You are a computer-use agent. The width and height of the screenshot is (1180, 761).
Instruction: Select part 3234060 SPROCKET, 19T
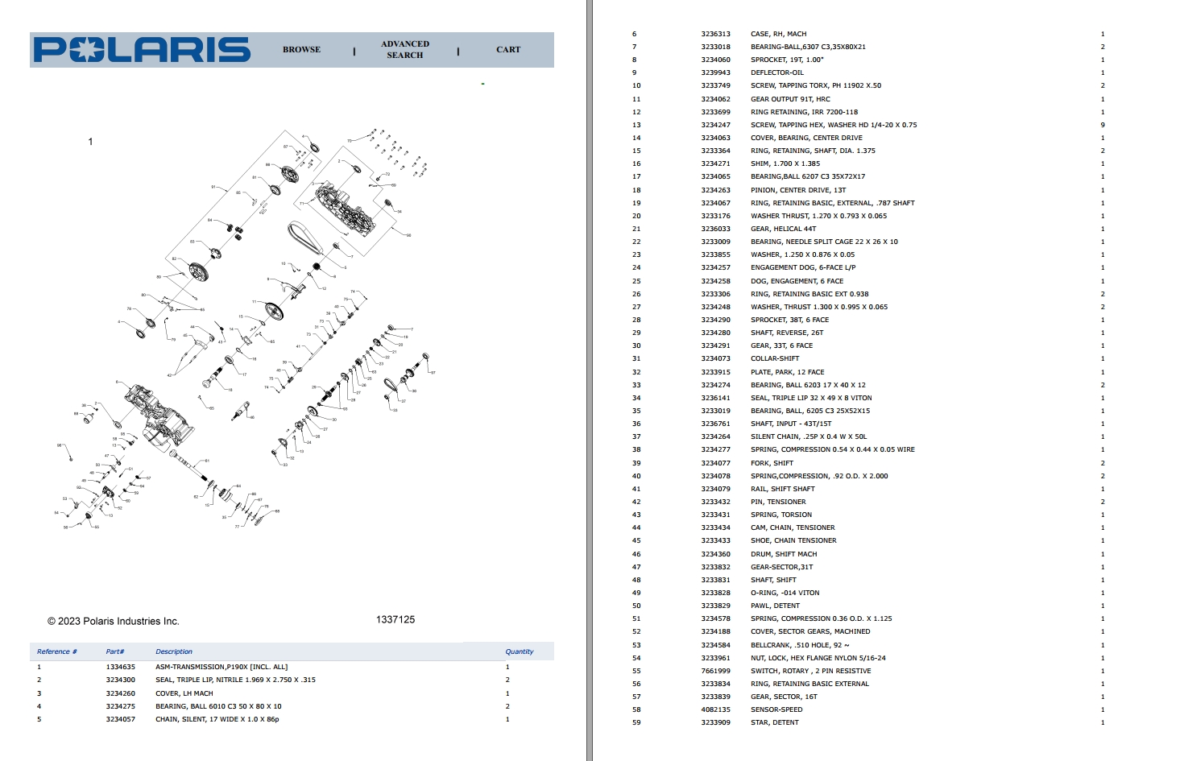tap(715, 60)
